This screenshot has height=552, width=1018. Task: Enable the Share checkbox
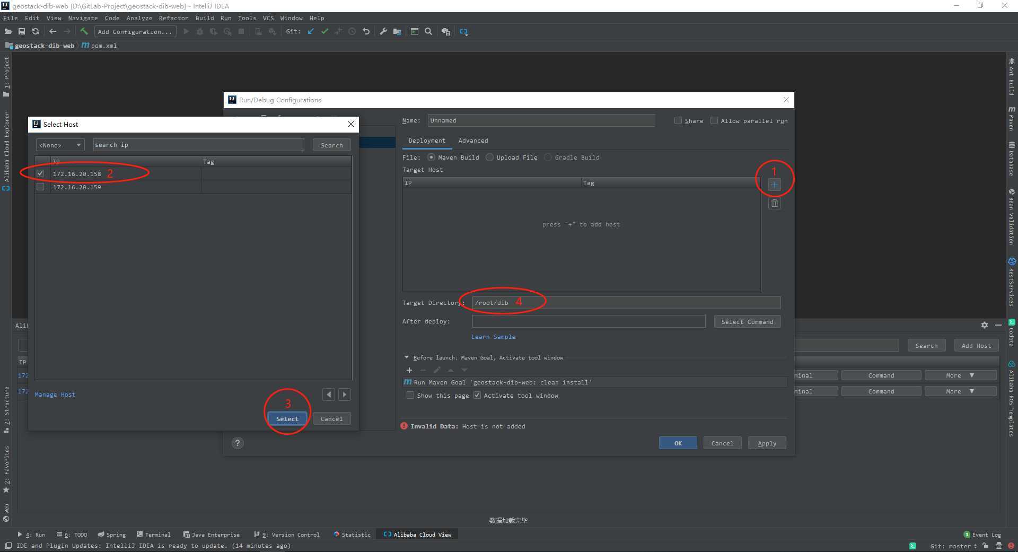pyautogui.click(x=678, y=120)
